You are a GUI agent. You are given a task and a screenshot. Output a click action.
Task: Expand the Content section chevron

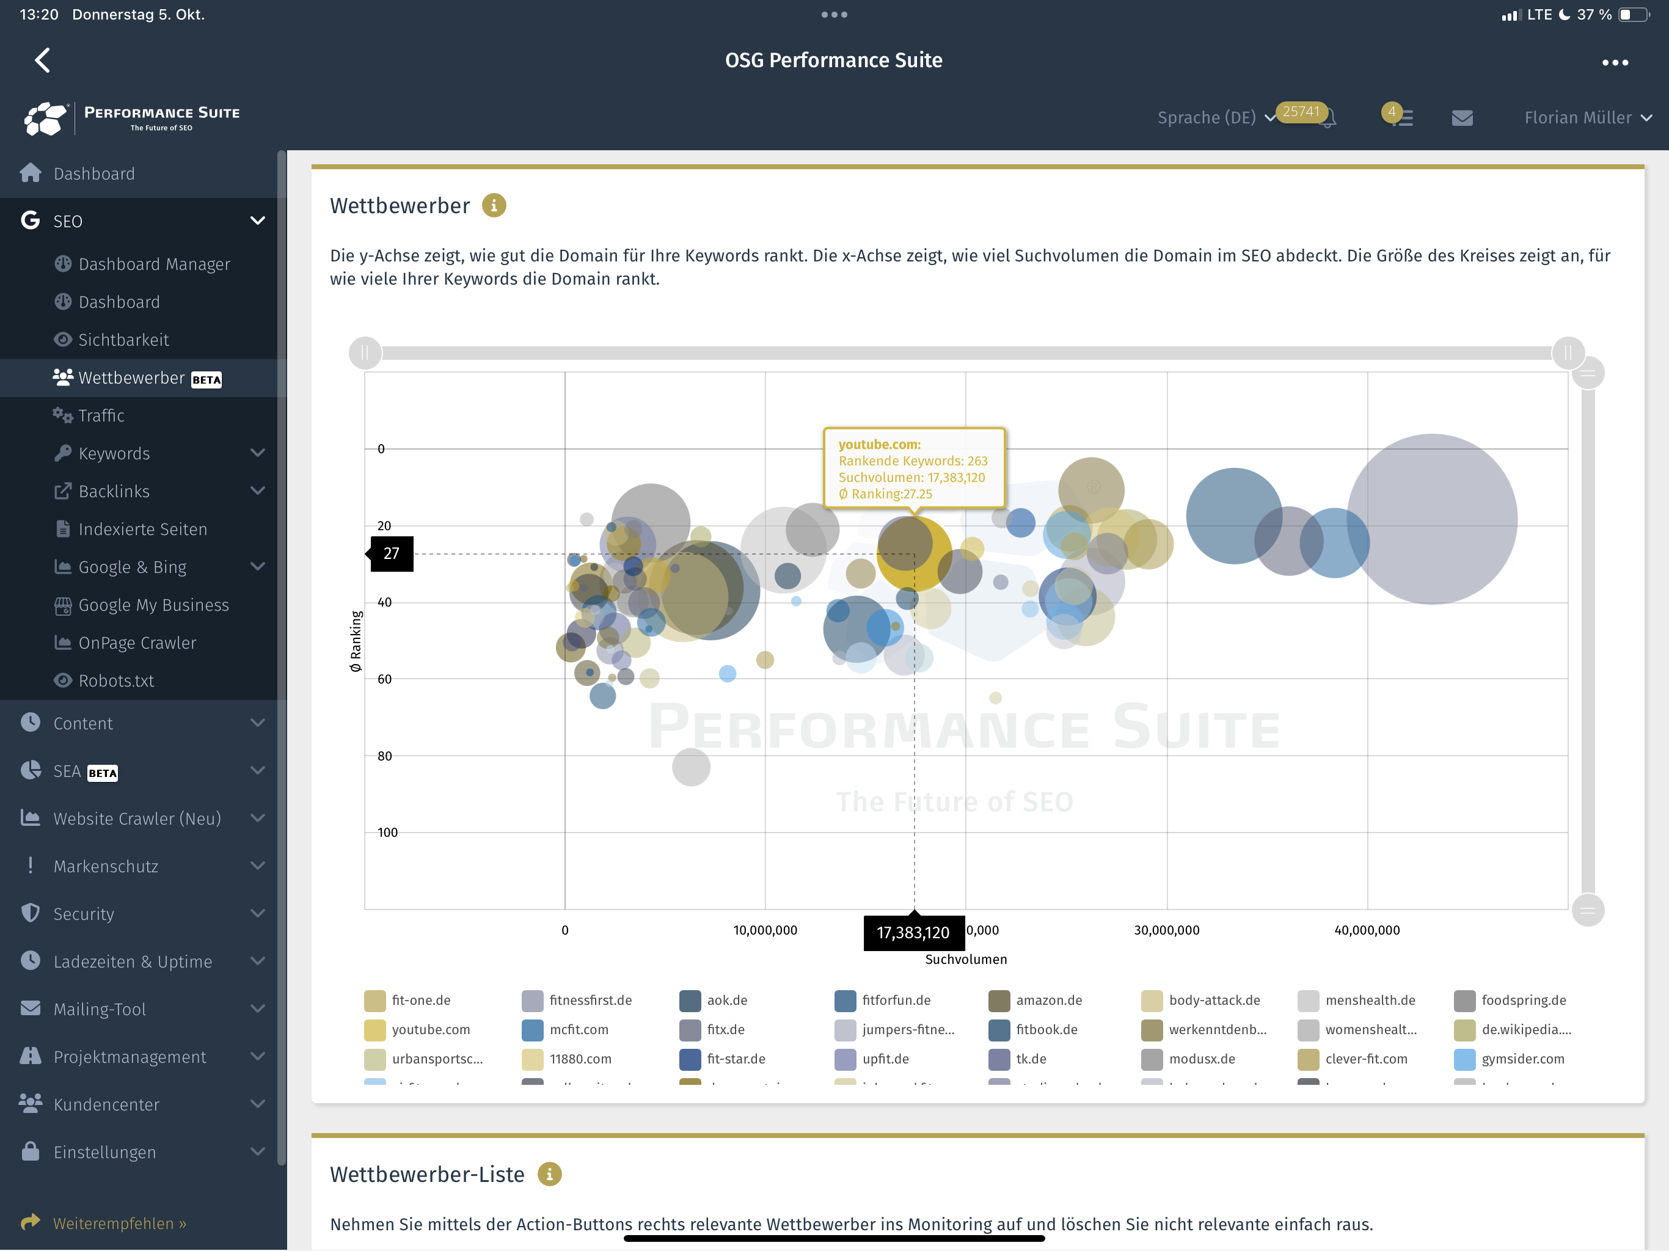pos(257,723)
